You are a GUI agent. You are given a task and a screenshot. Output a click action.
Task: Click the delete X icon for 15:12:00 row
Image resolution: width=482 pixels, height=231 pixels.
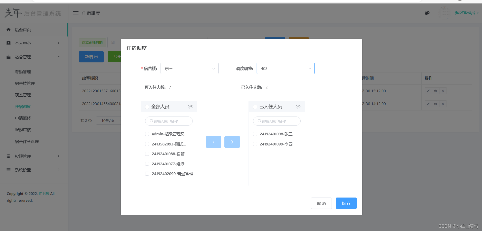pyautogui.click(x=443, y=91)
